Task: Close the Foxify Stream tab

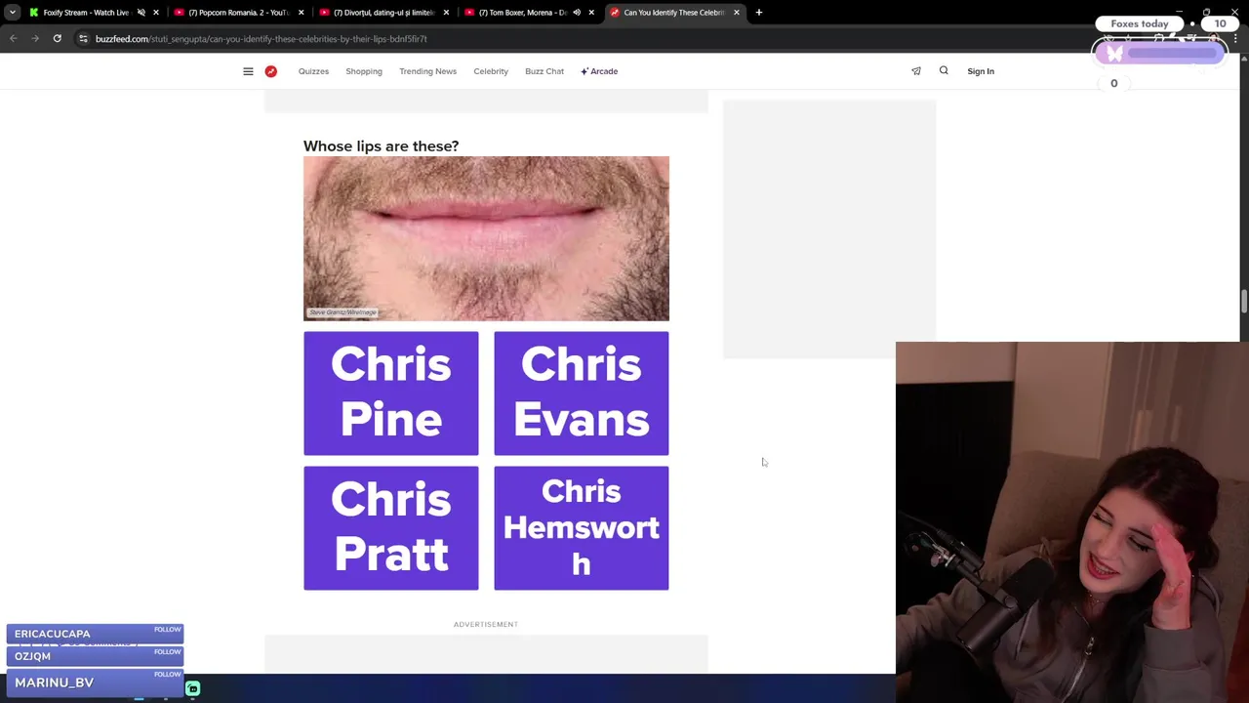Action: [155, 13]
